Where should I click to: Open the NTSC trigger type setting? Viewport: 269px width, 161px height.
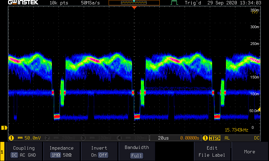coord(215,138)
